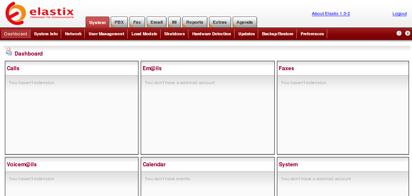This screenshot has height=196, width=412.
Task: Go to the Reports tab
Action: point(195,22)
